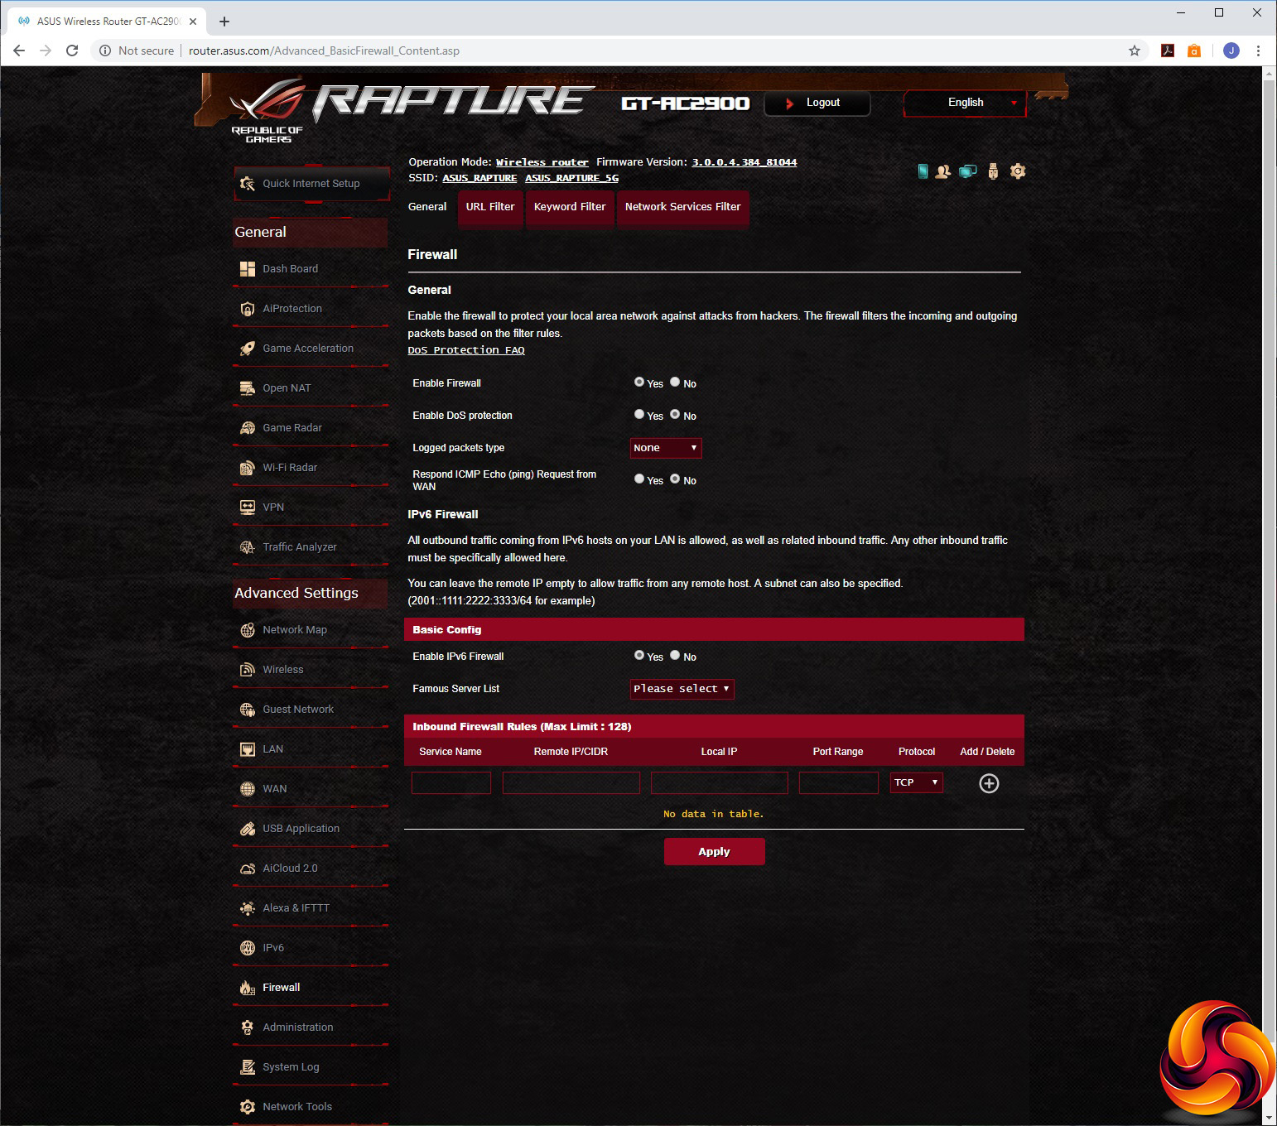Select Yes for Respond ICMP Echo Request
The image size is (1277, 1126).
(x=639, y=479)
